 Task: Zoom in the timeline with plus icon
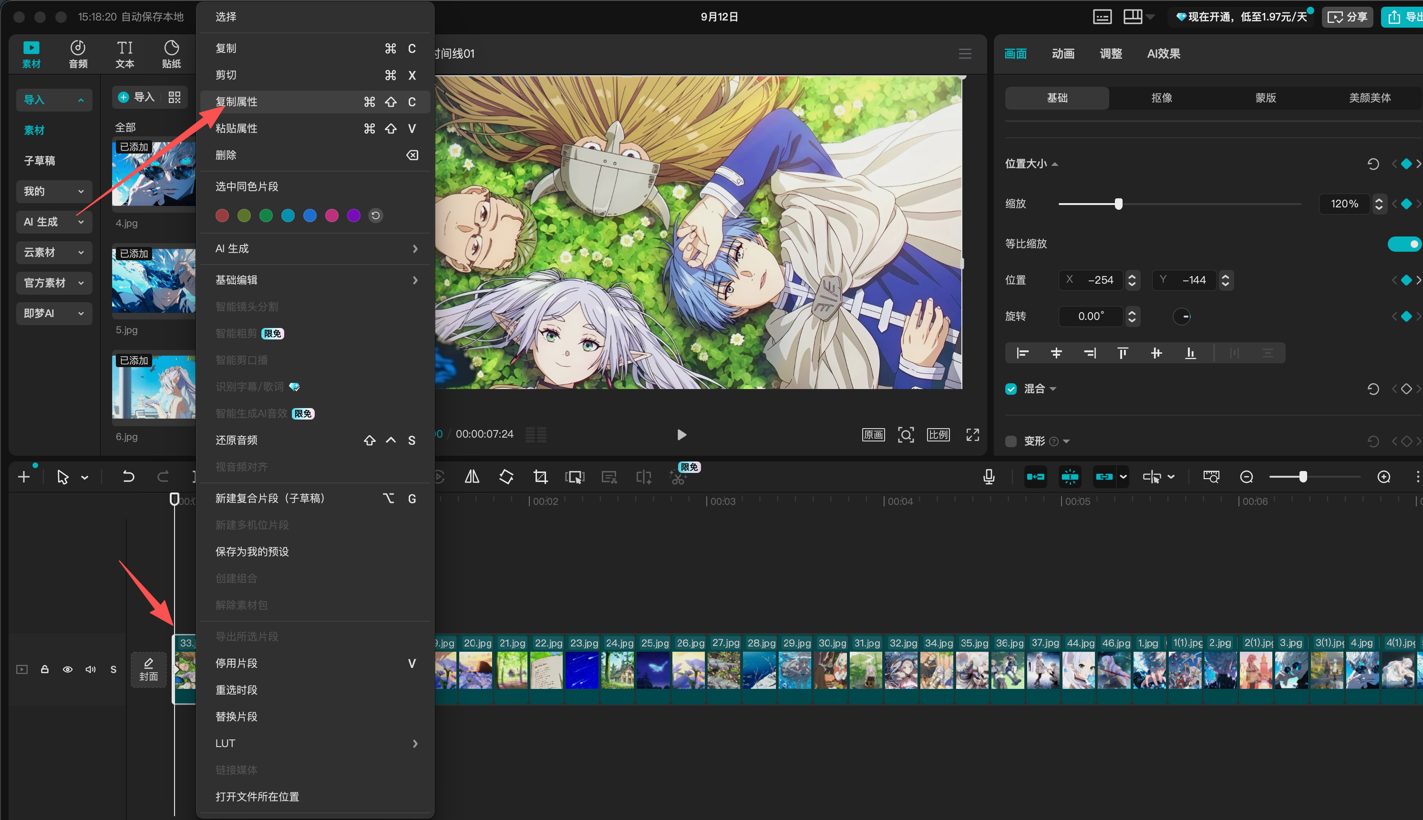[x=1384, y=477]
